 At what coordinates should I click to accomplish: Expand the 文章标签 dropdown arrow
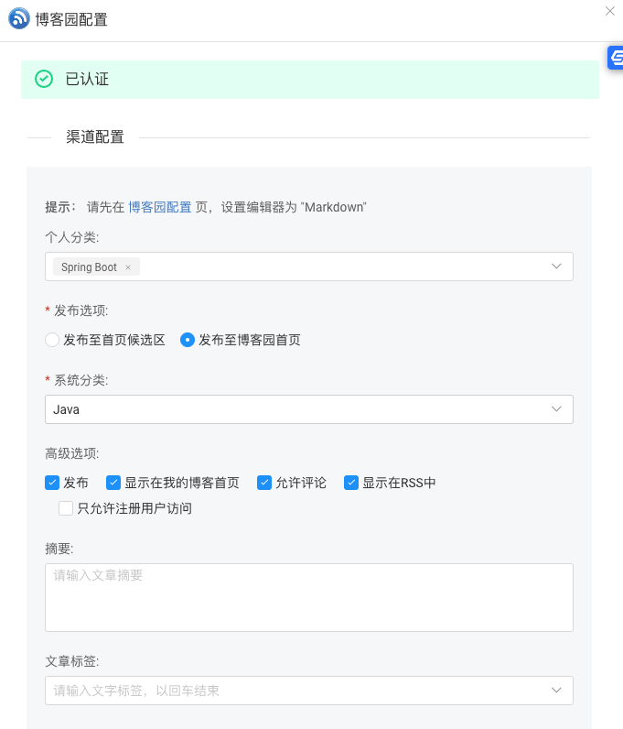[x=556, y=691]
